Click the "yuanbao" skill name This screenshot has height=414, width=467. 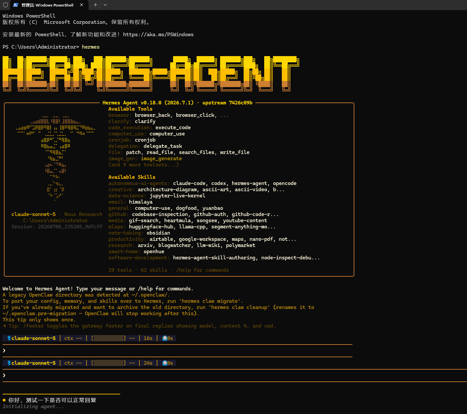click(x=213, y=208)
